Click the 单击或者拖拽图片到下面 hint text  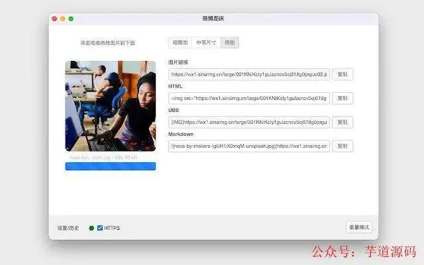point(107,42)
